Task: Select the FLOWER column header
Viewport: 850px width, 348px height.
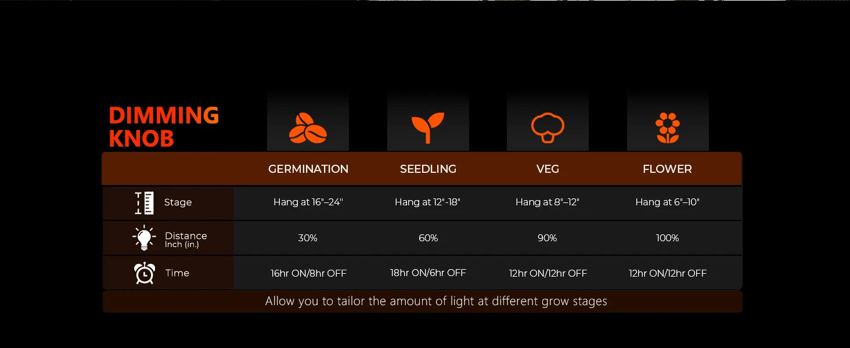Action: (x=667, y=169)
